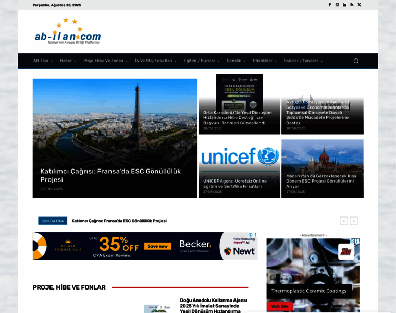Expand the Proje, Hibe Ve Fonlar menu

coord(106,61)
